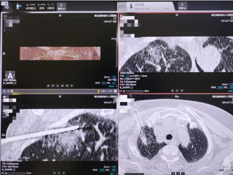The width and height of the screenshot is (233, 175).
Task: Expand the waiting queue dropdown showing 0
Action: click(x=61, y=7)
